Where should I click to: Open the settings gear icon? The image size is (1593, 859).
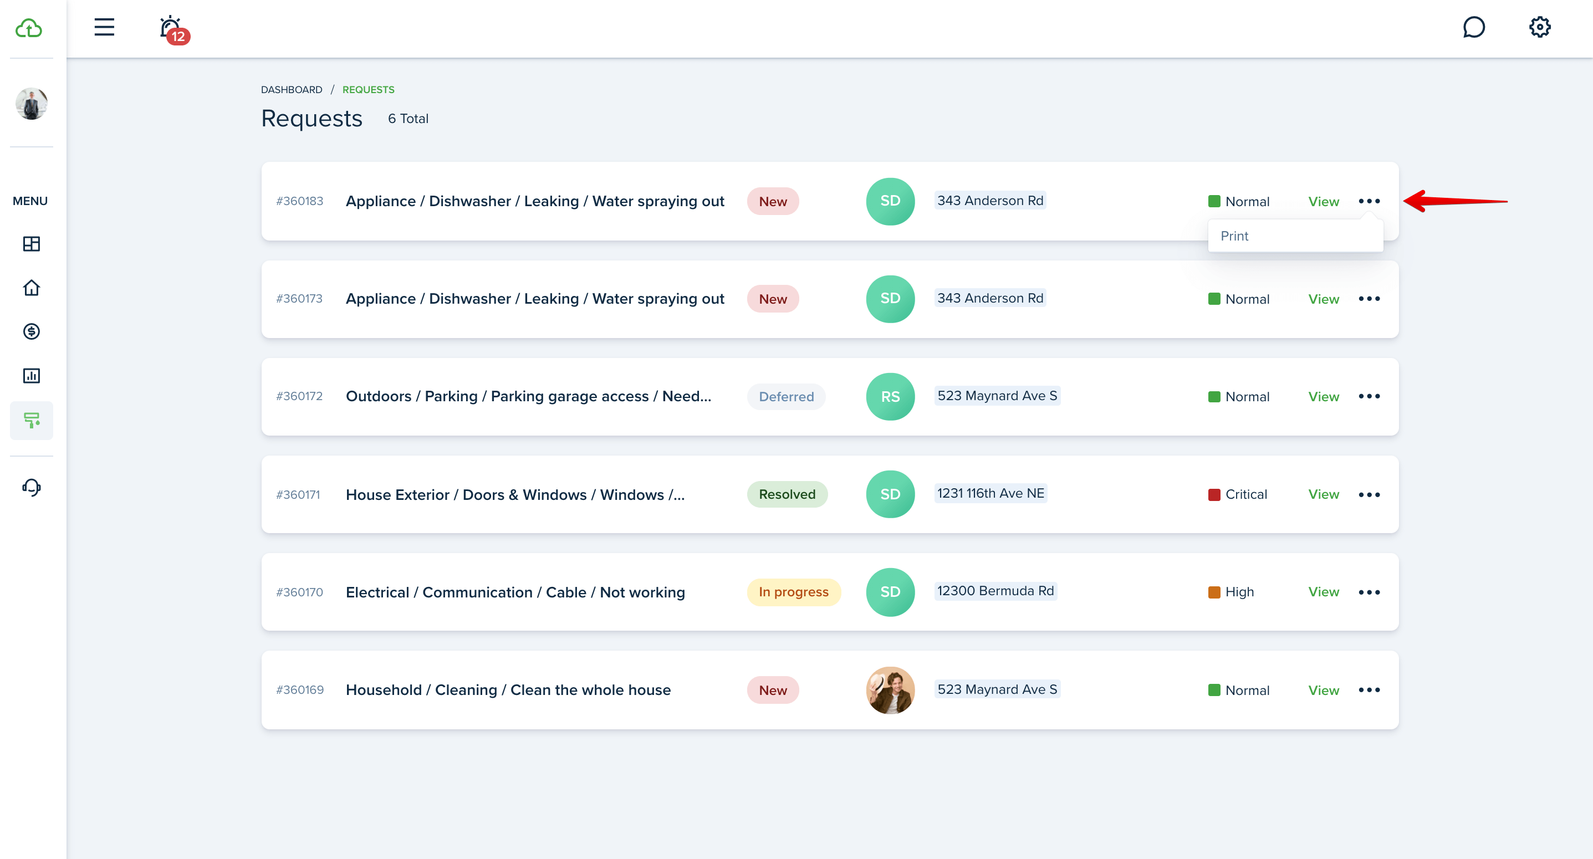coord(1539,27)
